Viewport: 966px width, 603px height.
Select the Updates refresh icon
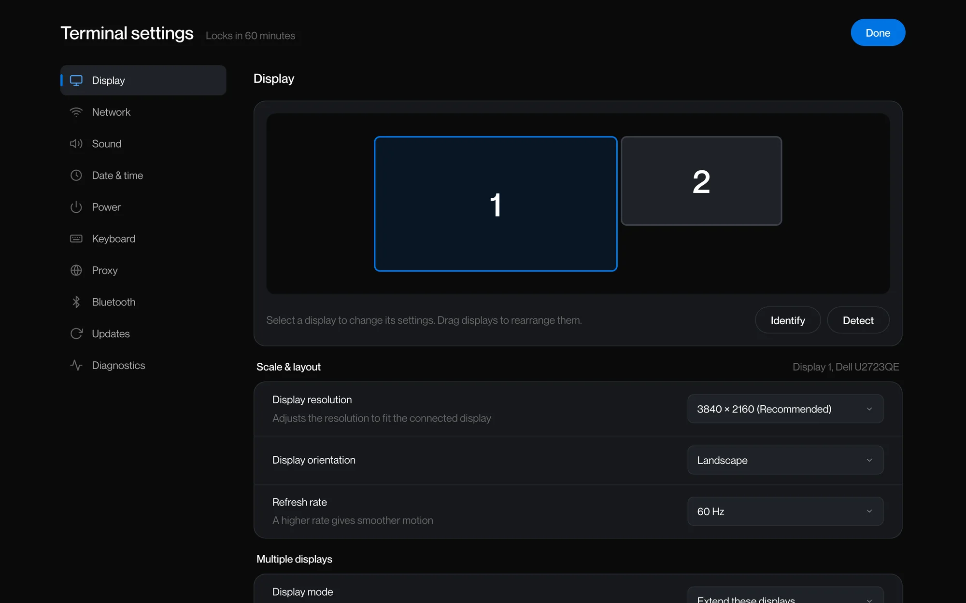(76, 334)
